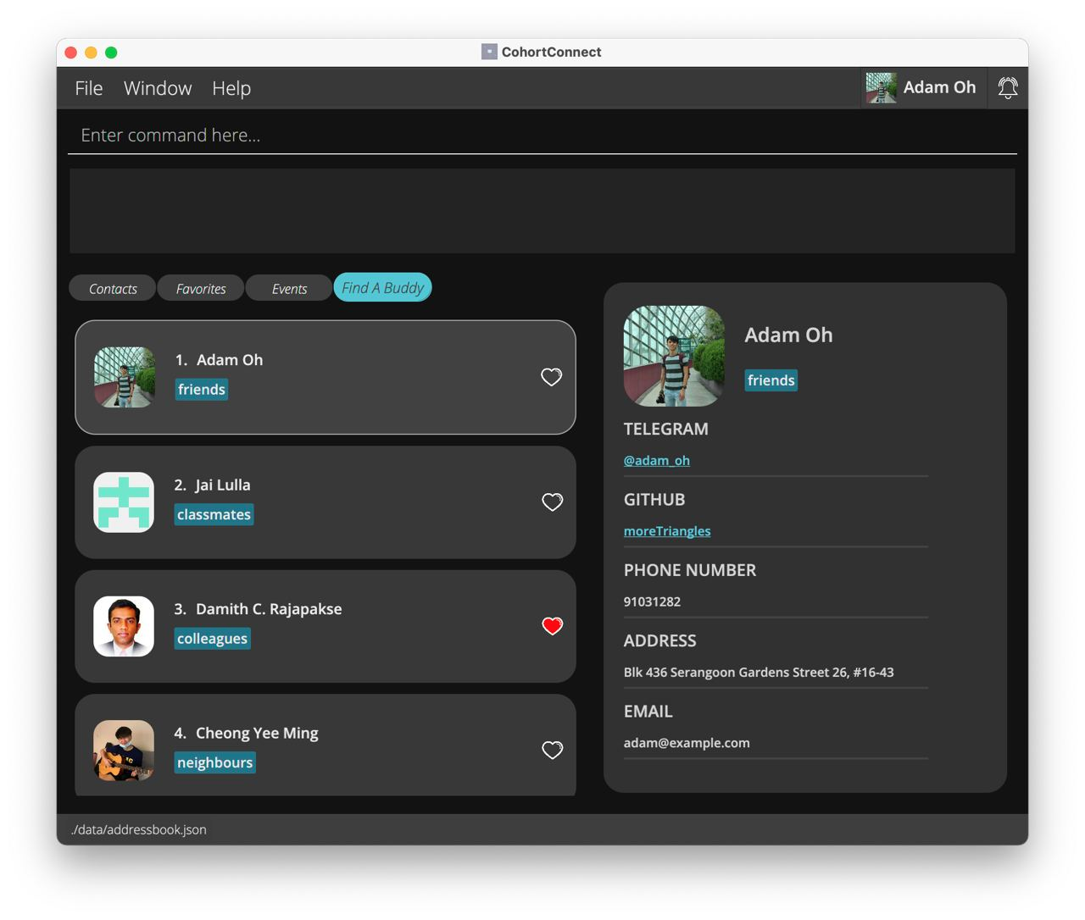Click Adam Oh avatar in contact list

pyautogui.click(x=125, y=377)
